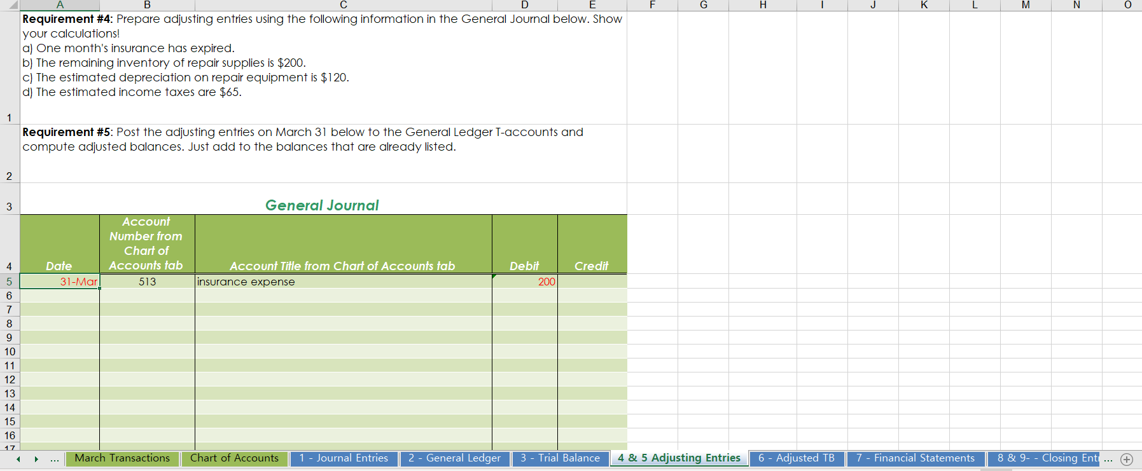Click the row 8 header
1142x471 pixels.
pos(10,324)
